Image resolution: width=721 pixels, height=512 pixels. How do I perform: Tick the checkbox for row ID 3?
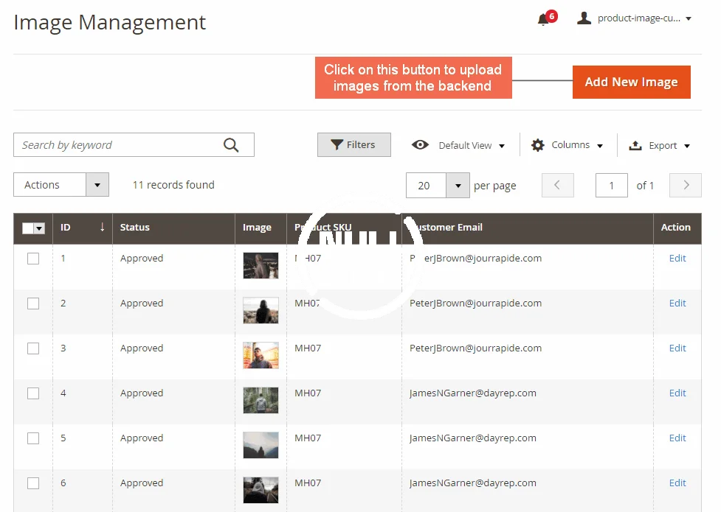[33, 348]
